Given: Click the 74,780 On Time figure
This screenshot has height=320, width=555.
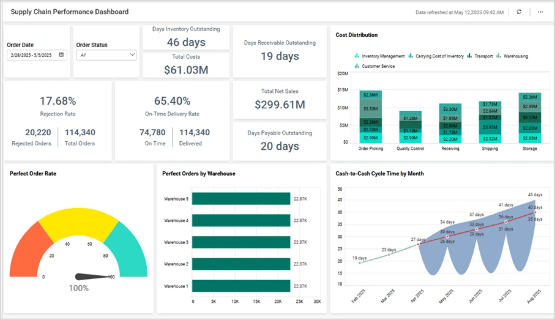Looking at the screenshot, I should pos(152,132).
